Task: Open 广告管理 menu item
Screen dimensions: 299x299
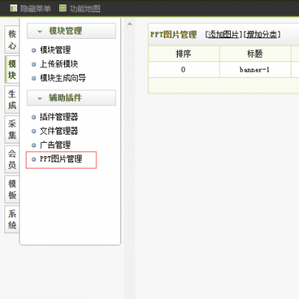Action: (x=55, y=145)
